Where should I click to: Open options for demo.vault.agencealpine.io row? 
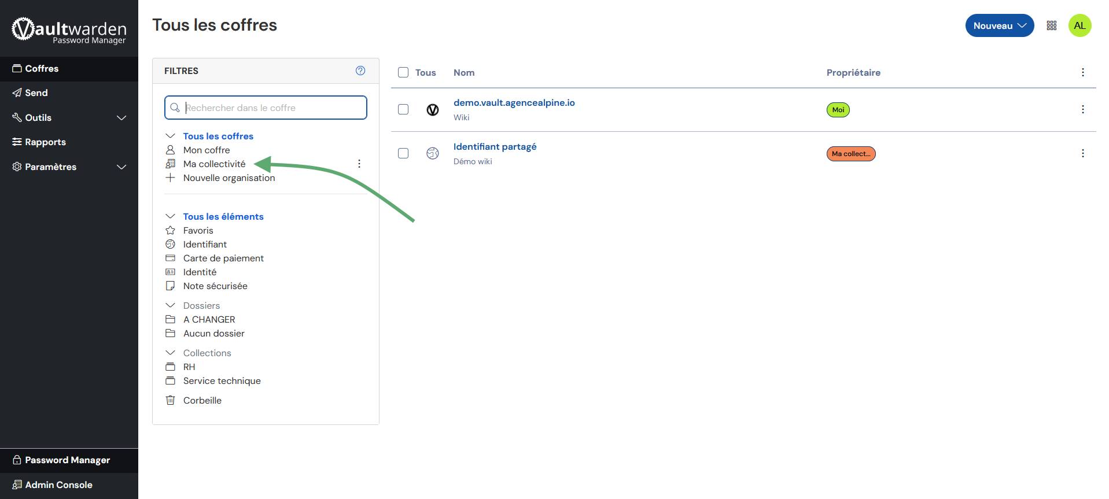(1082, 109)
